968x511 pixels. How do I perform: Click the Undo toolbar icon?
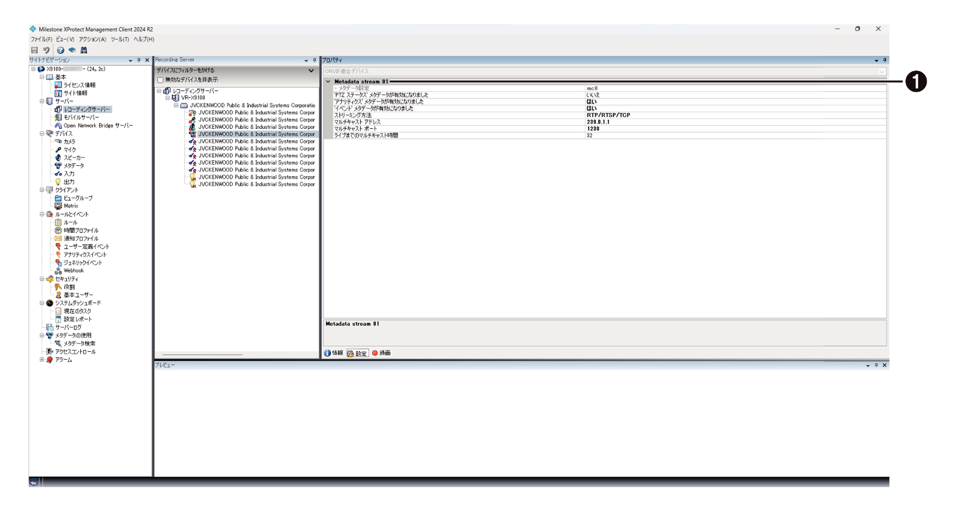tap(46, 50)
